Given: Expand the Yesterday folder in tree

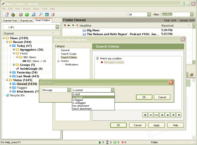Looking at the screenshot, I should (x=11, y=72).
